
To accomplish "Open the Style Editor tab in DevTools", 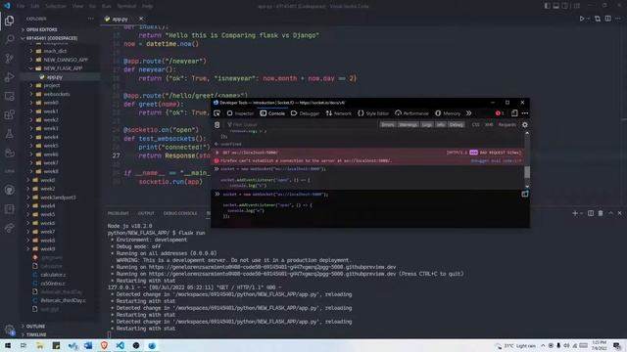I will click(x=373, y=113).
